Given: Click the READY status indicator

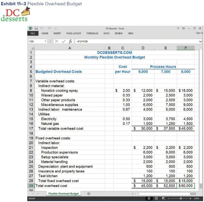Looking at the screenshot, I should [32, 198].
